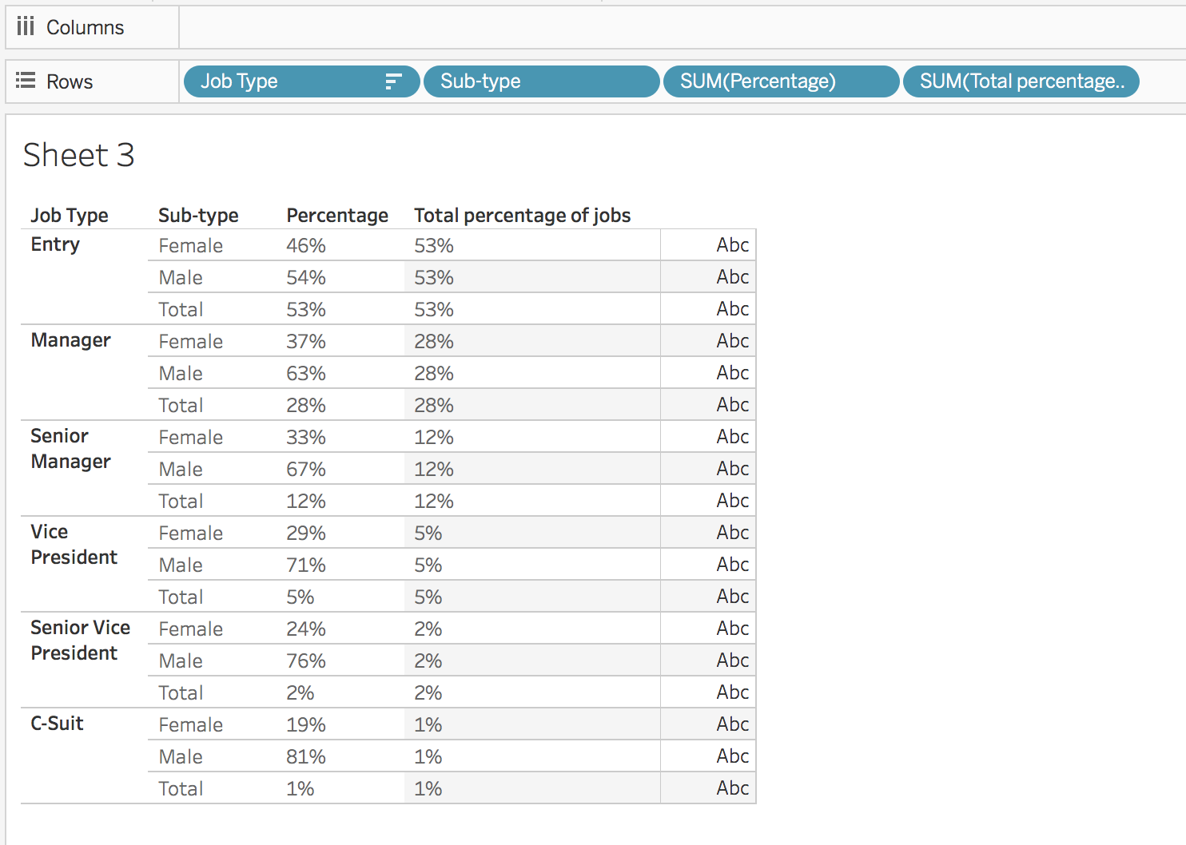This screenshot has width=1186, height=845.
Task: Select the Senior Manager row label
Action: (x=70, y=449)
